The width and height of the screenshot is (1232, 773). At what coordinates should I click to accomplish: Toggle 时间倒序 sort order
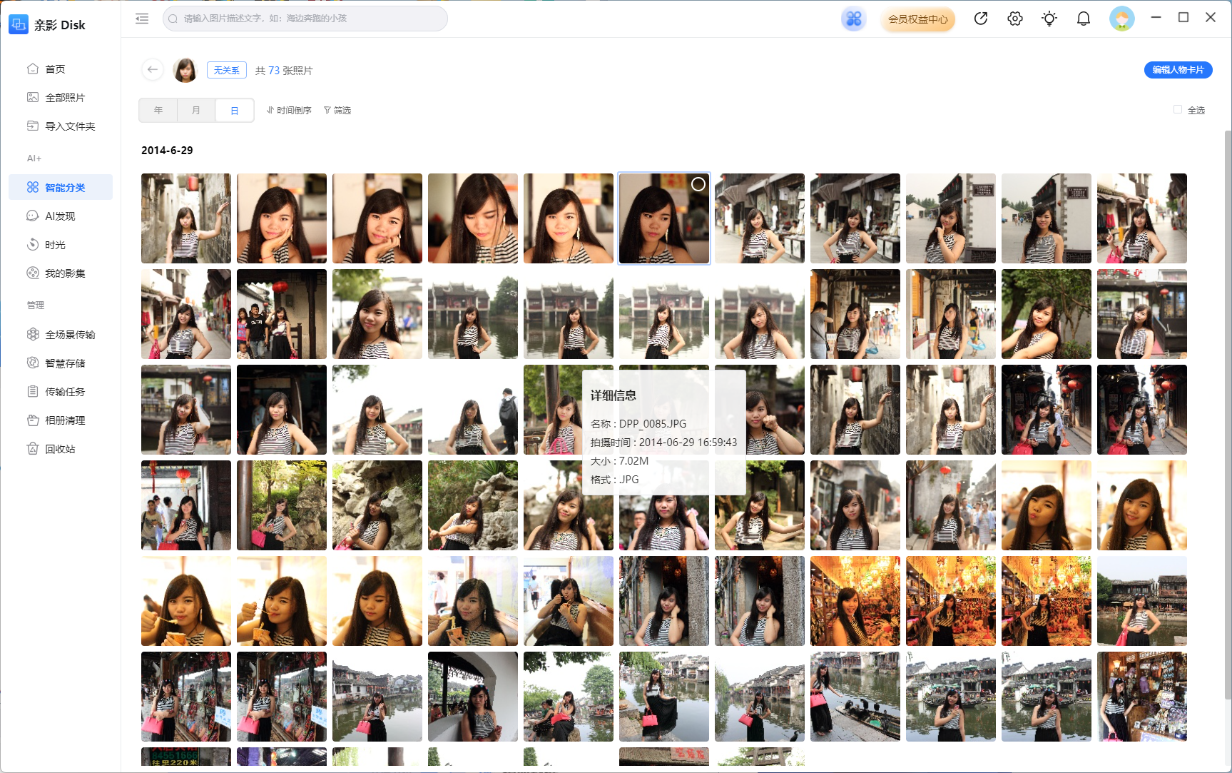click(x=289, y=110)
